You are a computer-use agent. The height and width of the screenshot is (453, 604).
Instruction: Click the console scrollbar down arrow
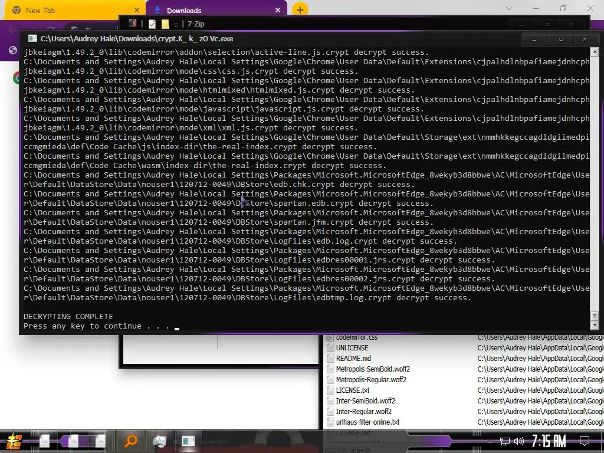tap(595, 326)
